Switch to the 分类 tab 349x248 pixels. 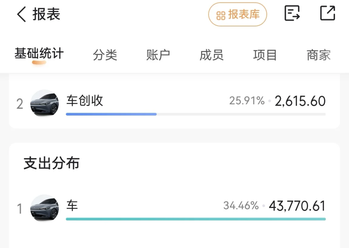(x=105, y=55)
